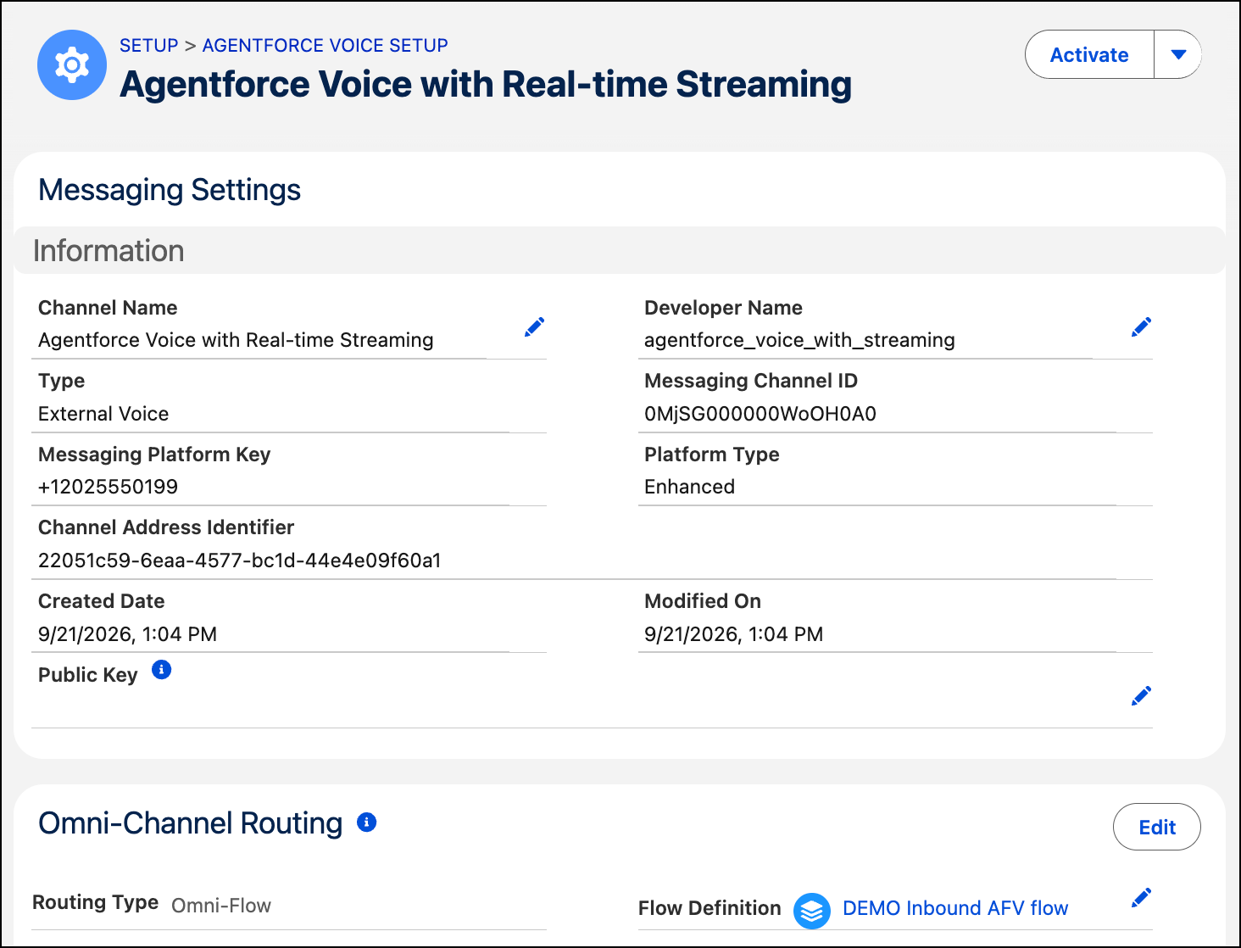Click the Public Key info icon
1241x948 pixels.
[x=161, y=670]
